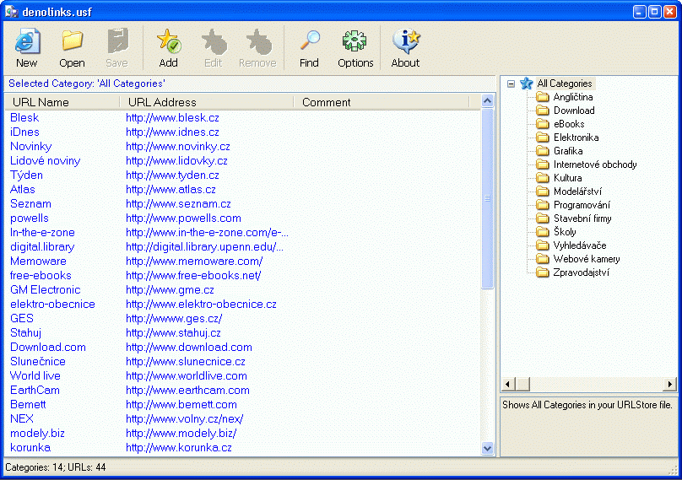The width and height of the screenshot is (682, 480).
Task: Click the All Categories star icon
Action: pos(527,83)
